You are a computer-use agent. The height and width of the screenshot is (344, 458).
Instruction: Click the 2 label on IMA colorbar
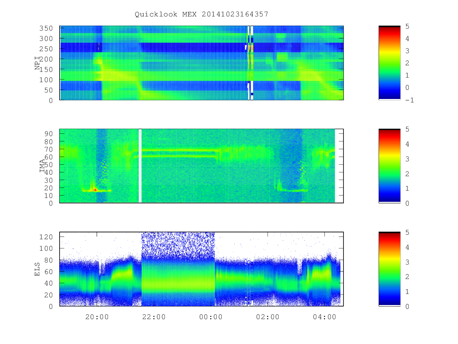[407, 174]
